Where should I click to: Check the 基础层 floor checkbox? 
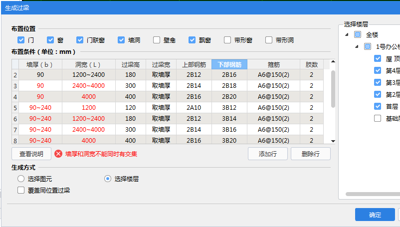pyautogui.click(x=378, y=118)
